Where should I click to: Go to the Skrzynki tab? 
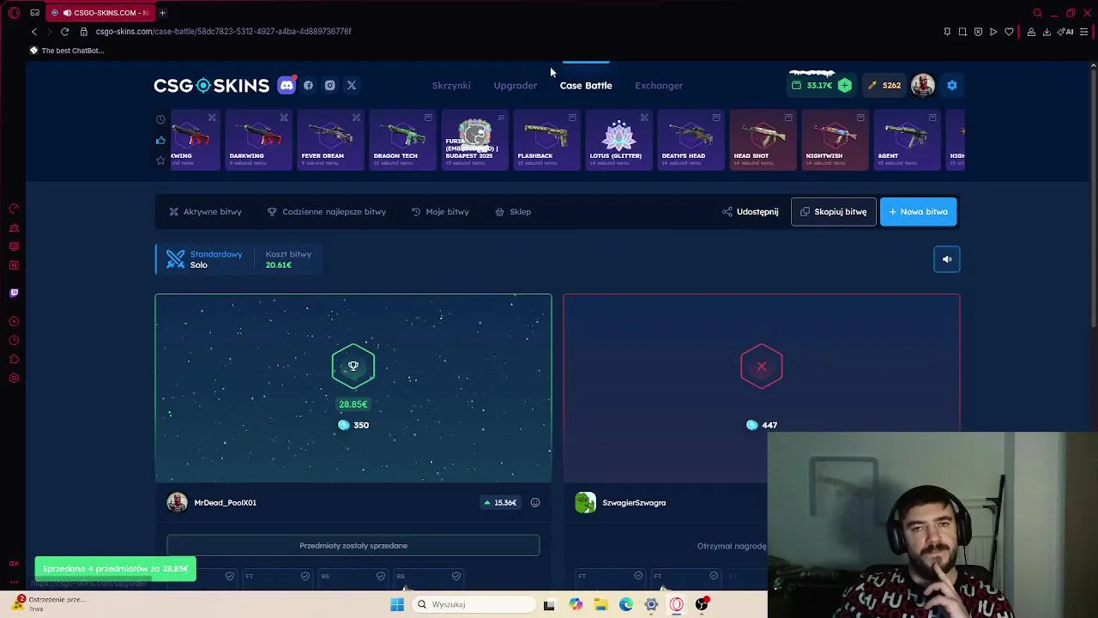click(x=451, y=85)
